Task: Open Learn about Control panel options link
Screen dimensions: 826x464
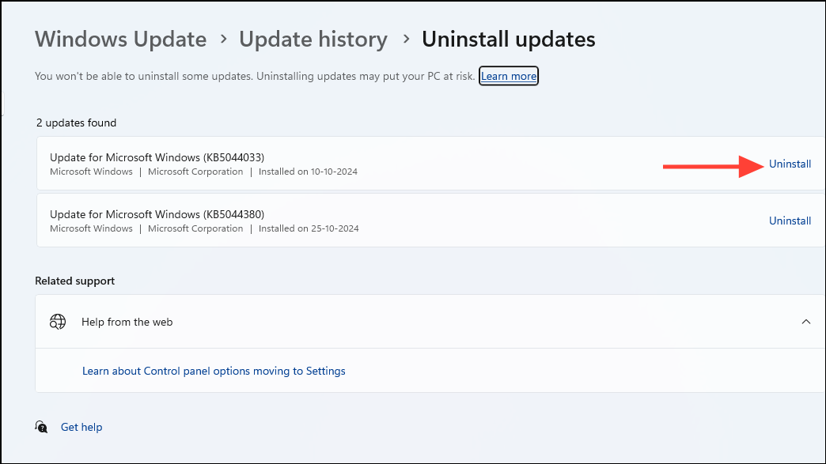Action: pyautogui.click(x=214, y=371)
